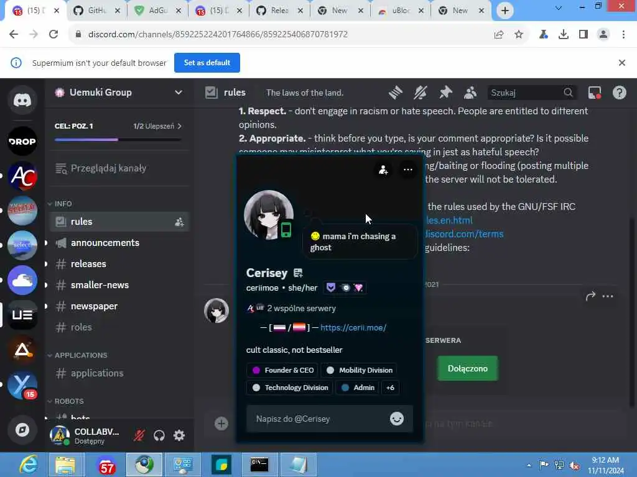Image resolution: width=637 pixels, height=477 pixels.
Task: Click the green Dołączono button
Action: [468, 368]
